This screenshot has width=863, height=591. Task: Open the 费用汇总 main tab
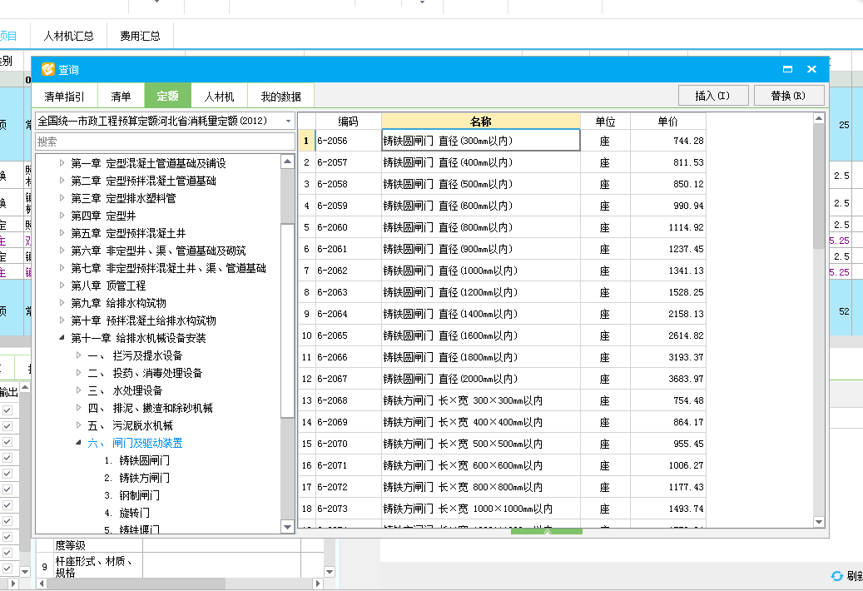coord(140,36)
